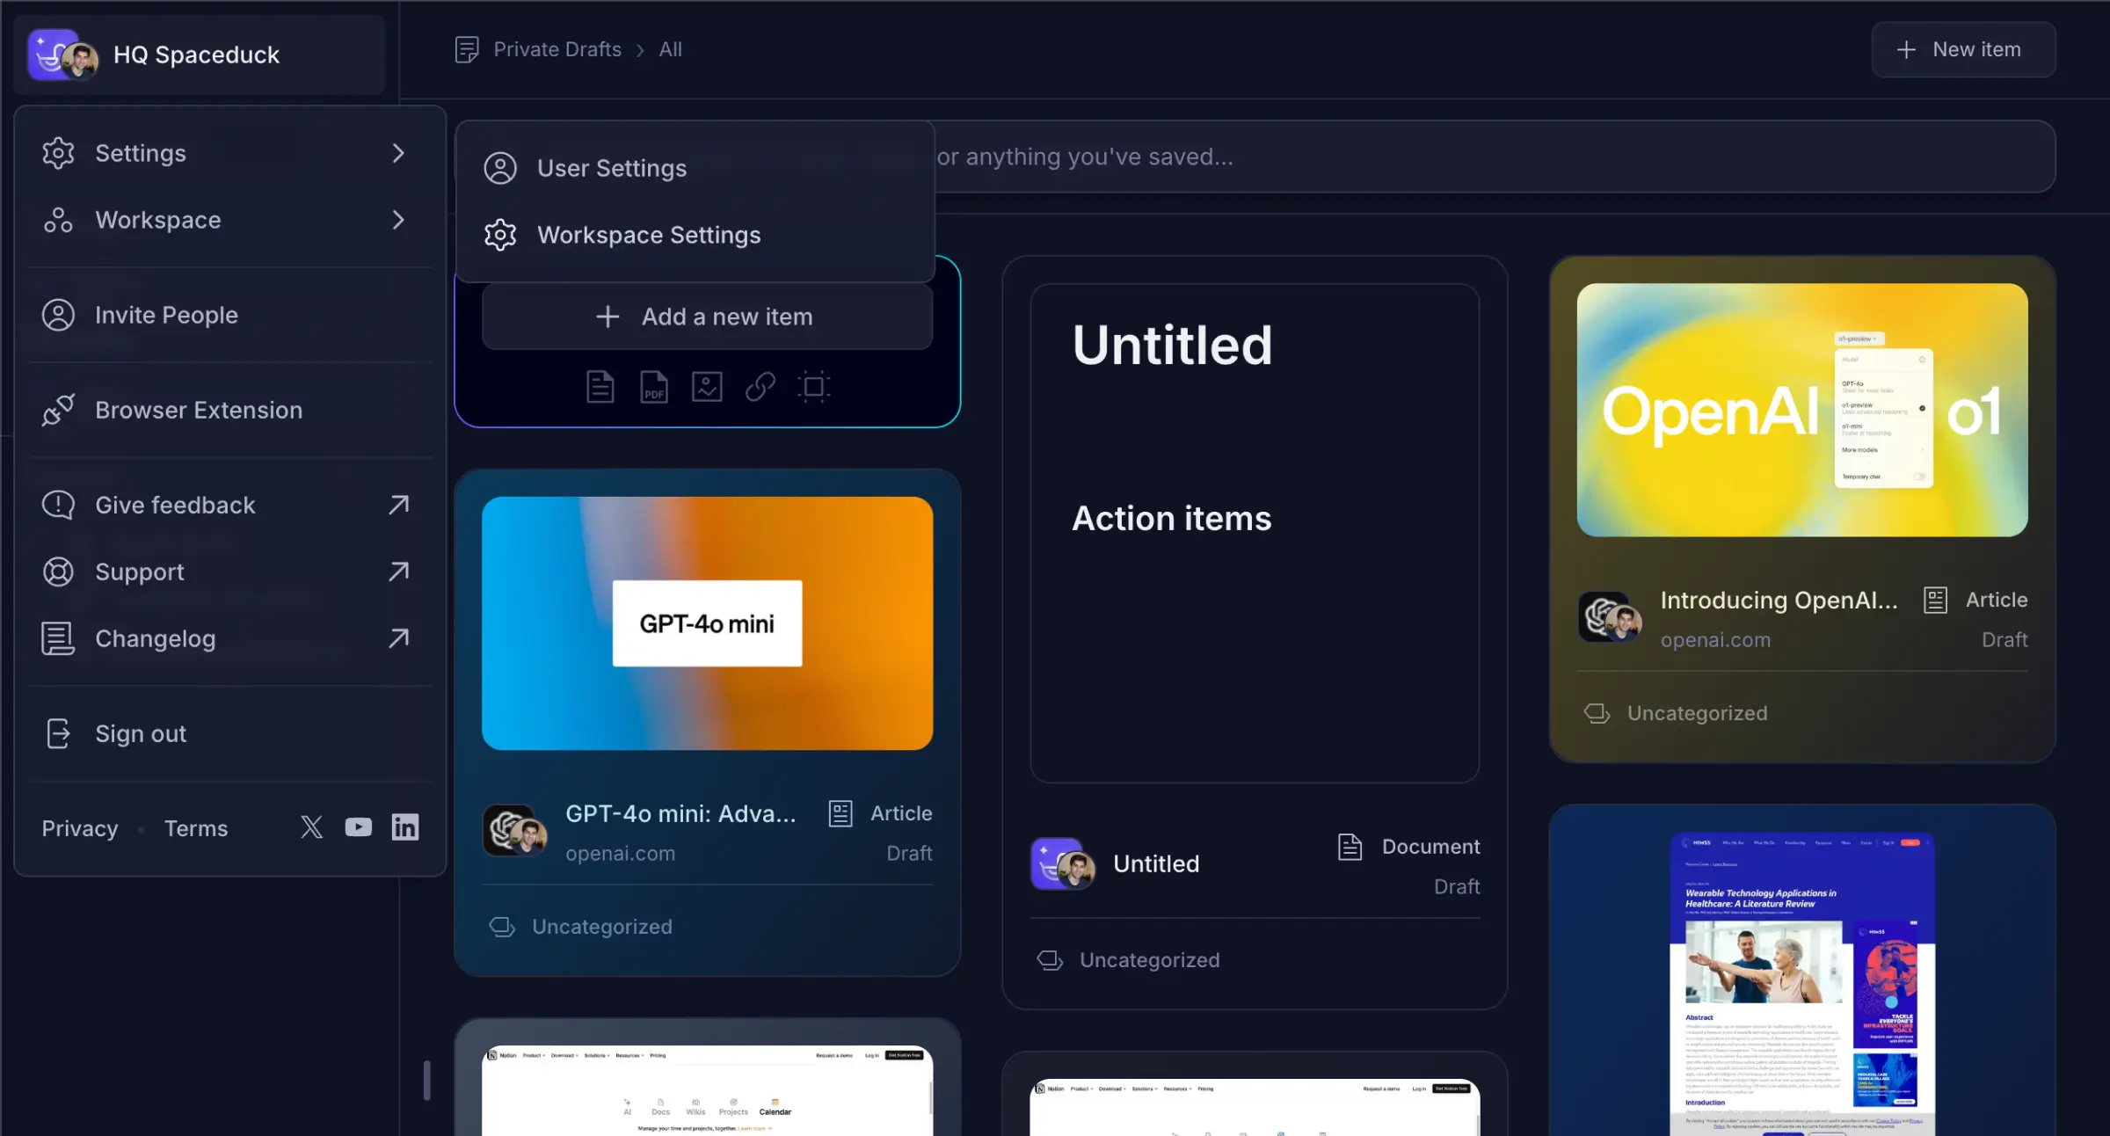Open the Privacy link
Viewport: 2110px width, 1136px height.
coord(80,828)
